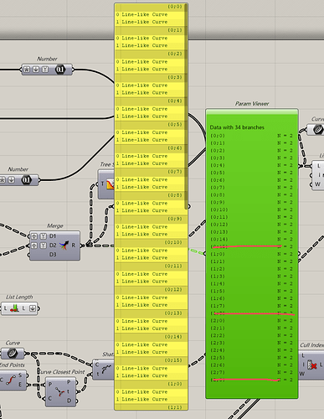Select the 0.1 hexagon badge of upper Number parameter
Viewport: 324px width, 419px height.
(59, 70)
